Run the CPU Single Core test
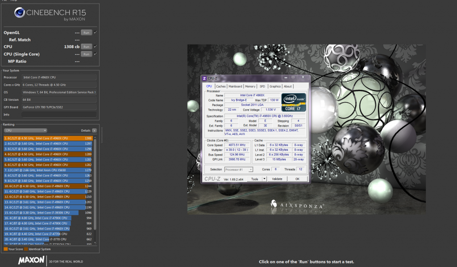This screenshot has width=457, height=267. 86,54
